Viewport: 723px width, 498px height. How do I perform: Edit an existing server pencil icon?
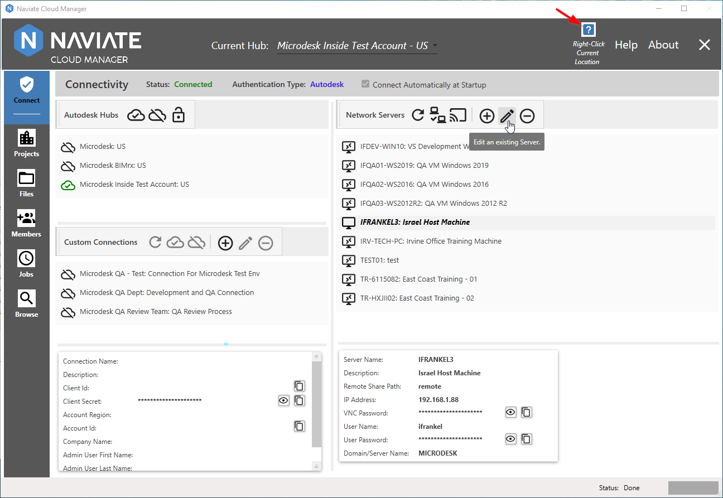click(x=507, y=115)
